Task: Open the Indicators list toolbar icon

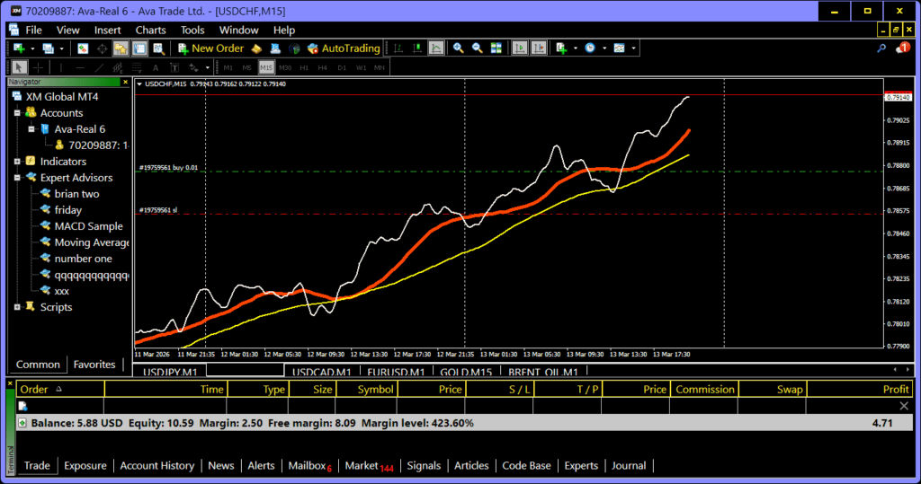Action: click(561, 48)
